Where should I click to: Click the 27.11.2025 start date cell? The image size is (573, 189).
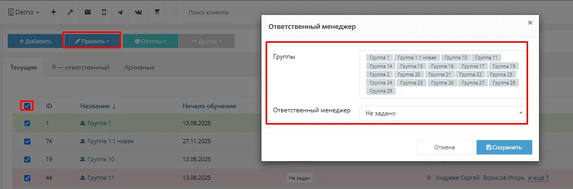[197, 142]
